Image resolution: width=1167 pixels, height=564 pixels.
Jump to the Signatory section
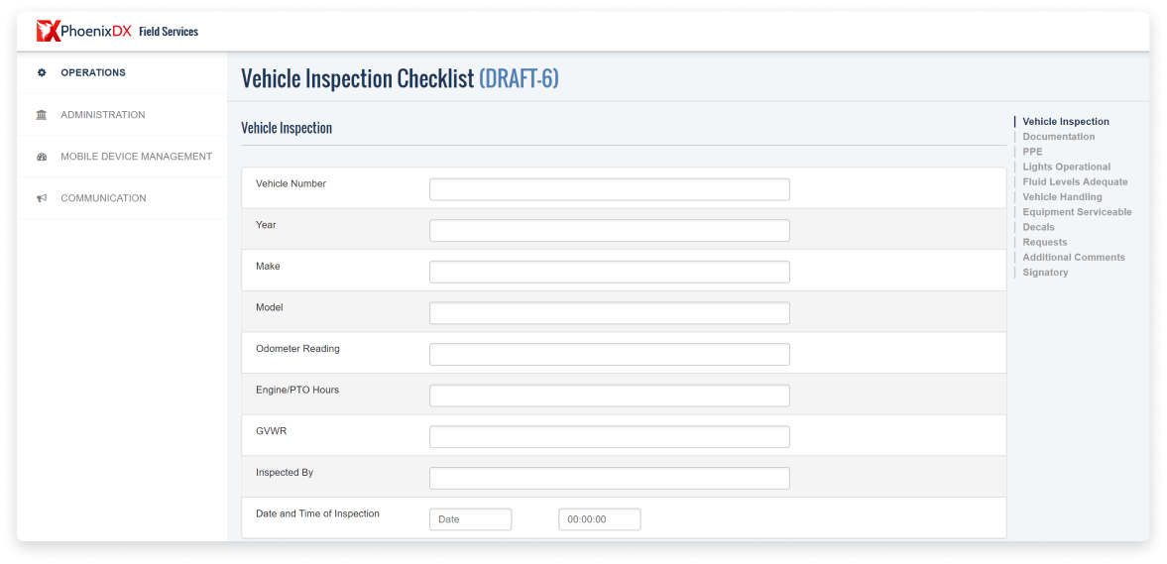click(1045, 273)
